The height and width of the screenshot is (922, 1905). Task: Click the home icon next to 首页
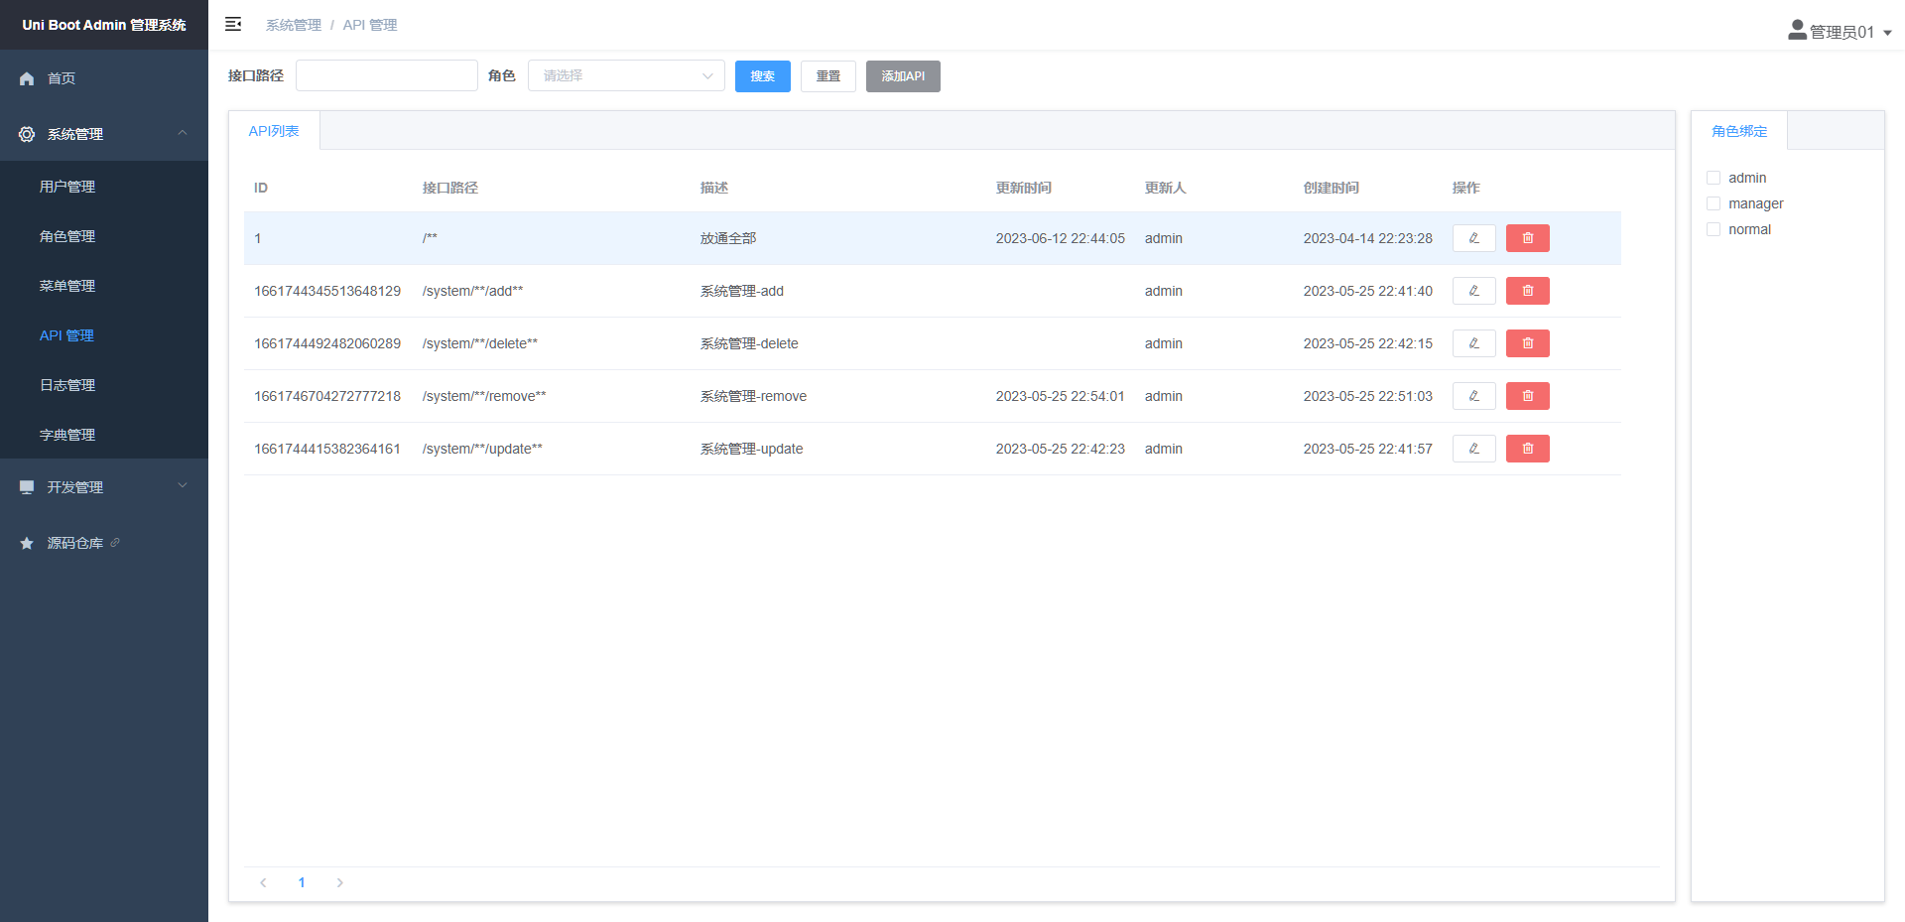point(27,78)
